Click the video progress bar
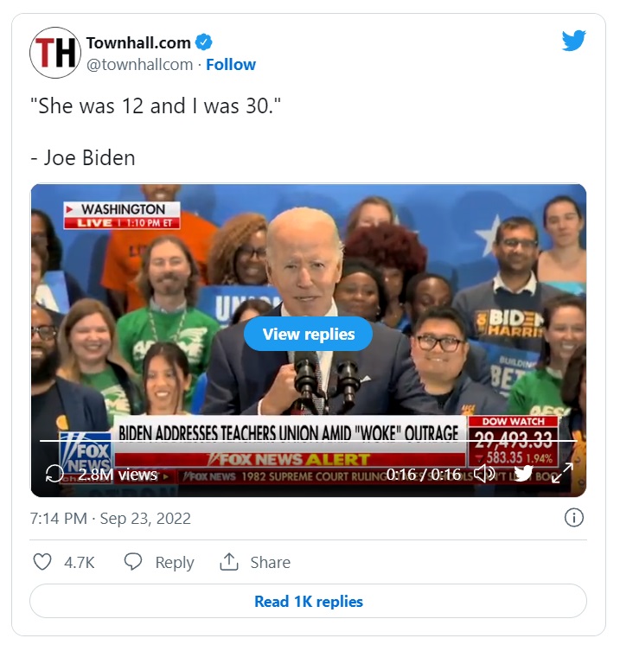This screenshot has width=620, height=651. 308,441
